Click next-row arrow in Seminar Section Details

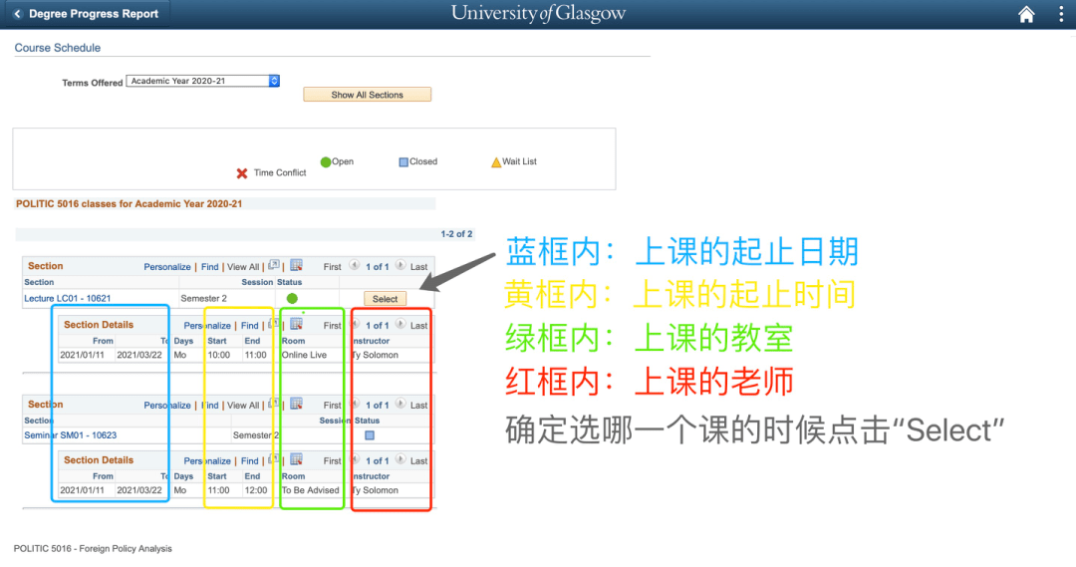tap(401, 461)
